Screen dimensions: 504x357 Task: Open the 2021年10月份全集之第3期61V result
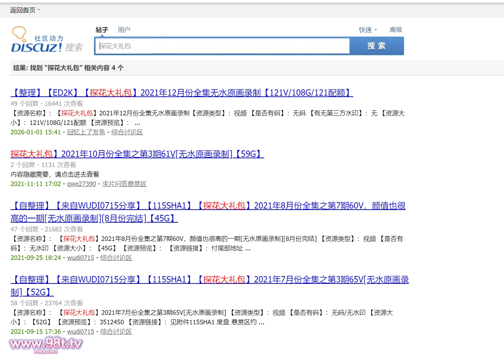tap(137, 154)
